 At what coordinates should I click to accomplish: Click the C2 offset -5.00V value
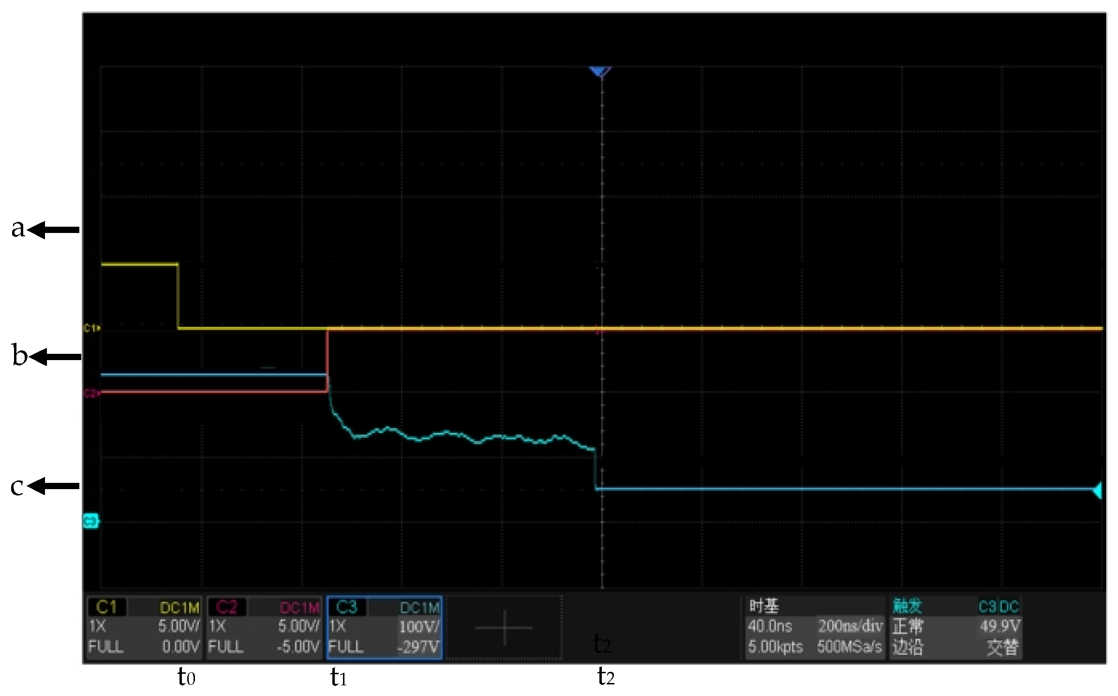click(x=298, y=647)
